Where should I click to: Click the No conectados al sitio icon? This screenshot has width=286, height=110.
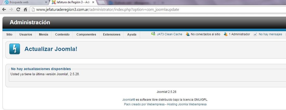(x=188, y=34)
